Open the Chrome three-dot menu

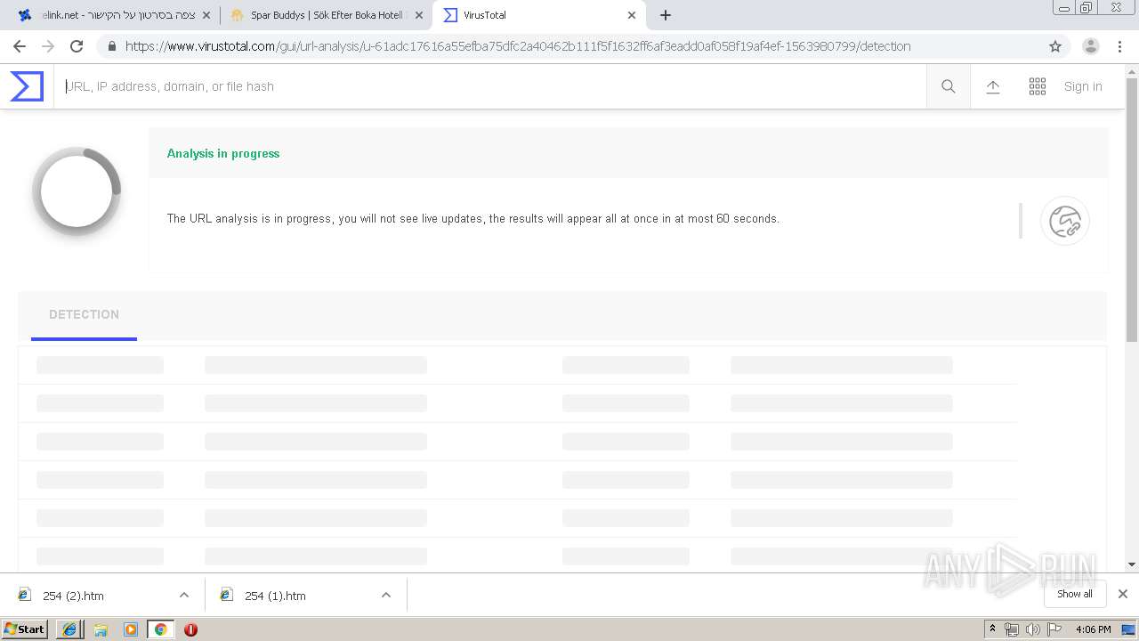click(x=1119, y=46)
